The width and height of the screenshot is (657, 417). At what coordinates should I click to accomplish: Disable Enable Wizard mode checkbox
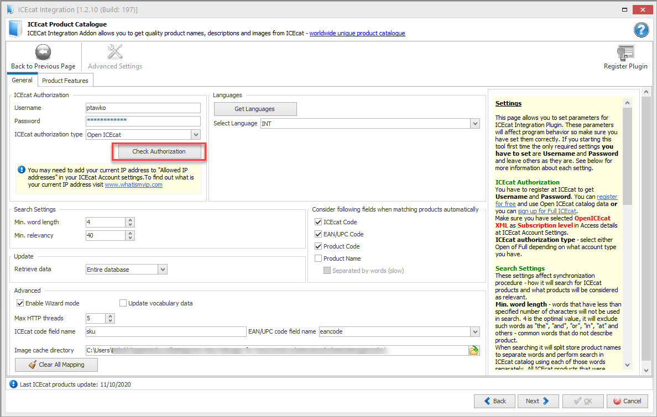pyautogui.click(x=20, y=303)
